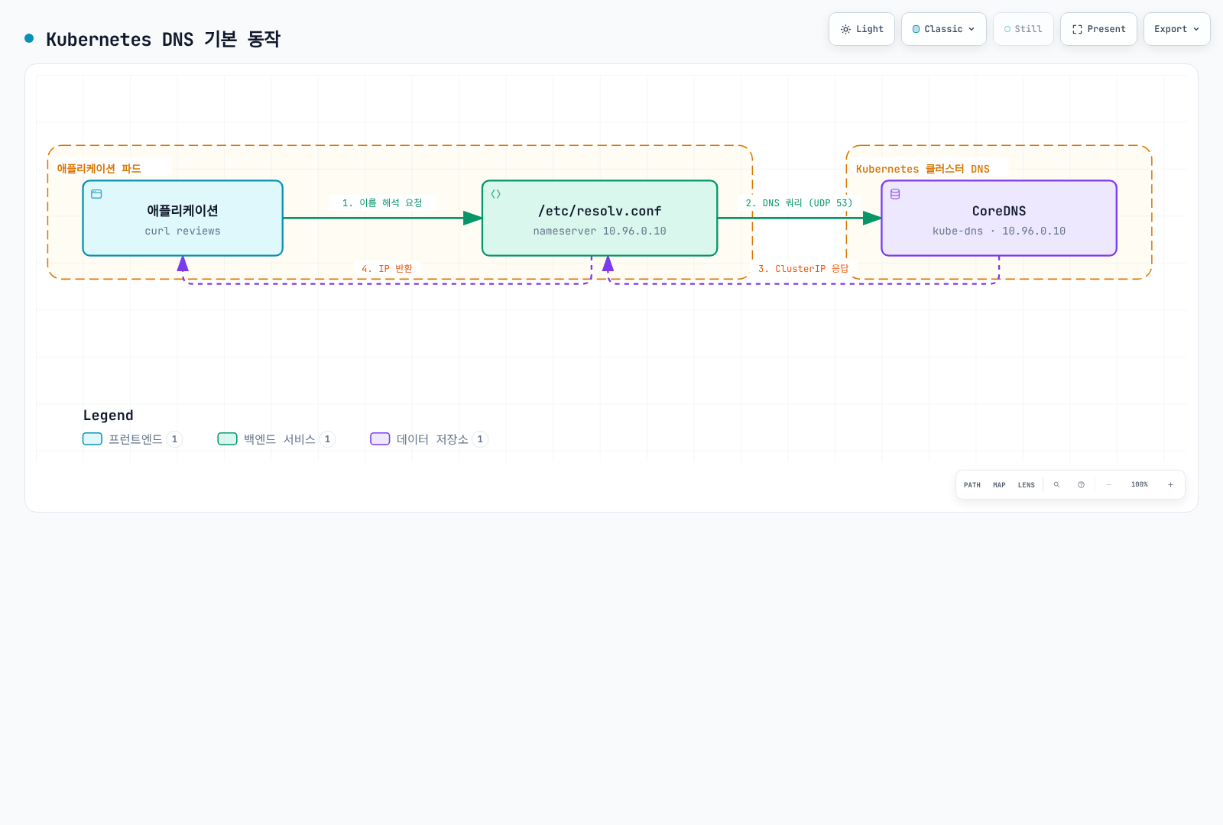The height and width of the screenshot is (825, 1223).
Task: Select the MAP view mode
Action: click(x=999, y=485)
